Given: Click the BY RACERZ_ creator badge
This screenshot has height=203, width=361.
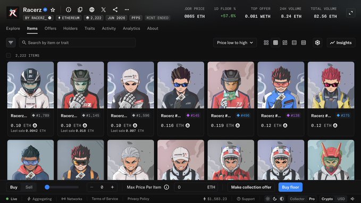Looking at the screenshot, I should [38, 18].
